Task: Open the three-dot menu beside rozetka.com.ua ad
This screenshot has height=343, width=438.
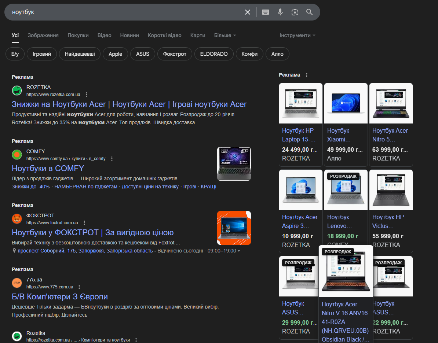Action: point(87,95)
